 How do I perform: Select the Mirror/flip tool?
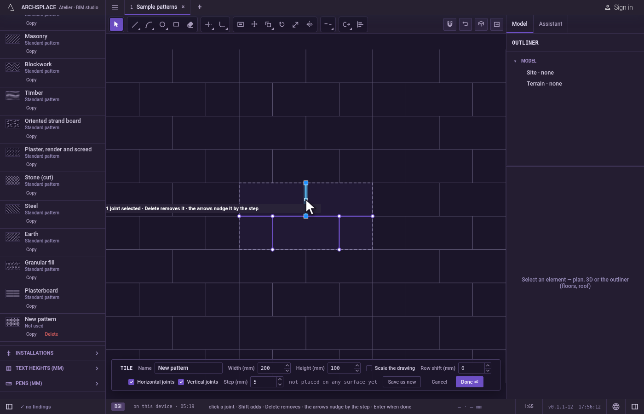[310, 24]
